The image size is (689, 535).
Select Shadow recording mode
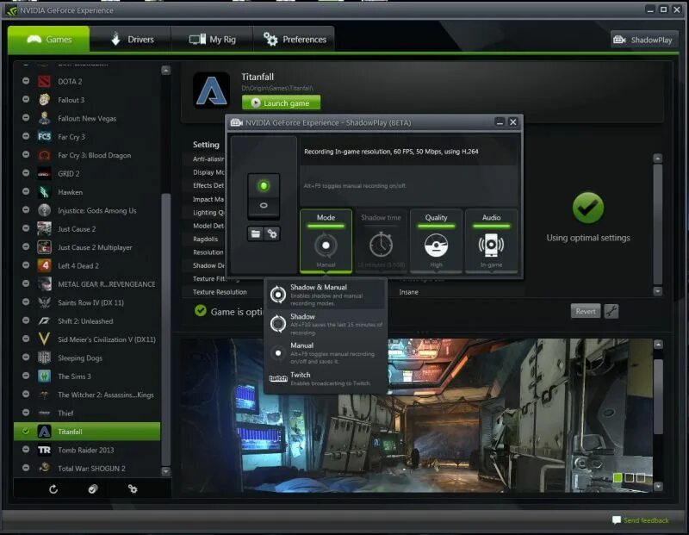click(x=326, y=324)
